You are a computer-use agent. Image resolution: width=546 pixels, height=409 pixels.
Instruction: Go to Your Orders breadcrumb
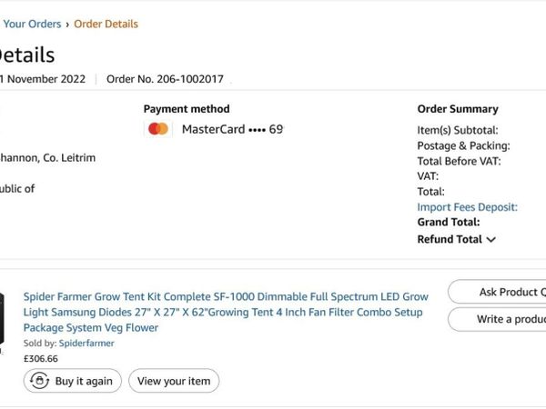(32, 24)
